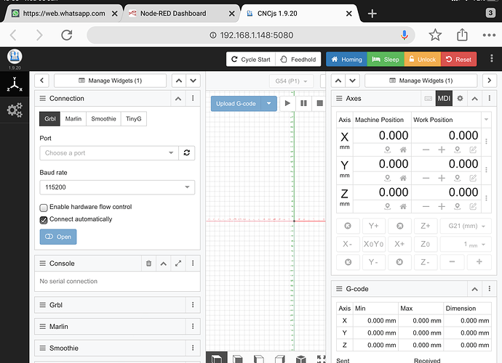Enable hardware flow control checkbox
Viewport: 502px width, 363px height.
pos(44,208)
